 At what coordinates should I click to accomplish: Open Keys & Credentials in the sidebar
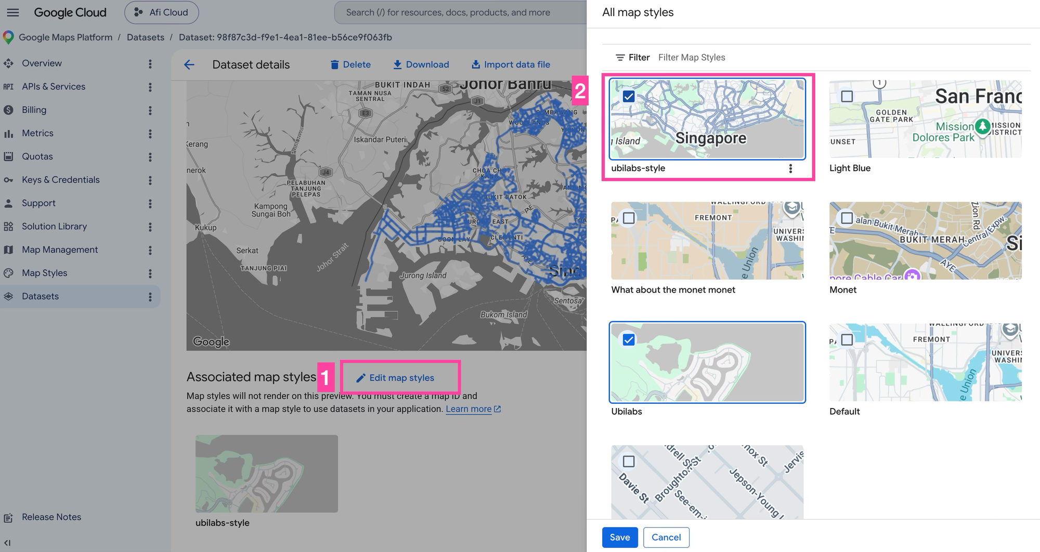point(61,180)
